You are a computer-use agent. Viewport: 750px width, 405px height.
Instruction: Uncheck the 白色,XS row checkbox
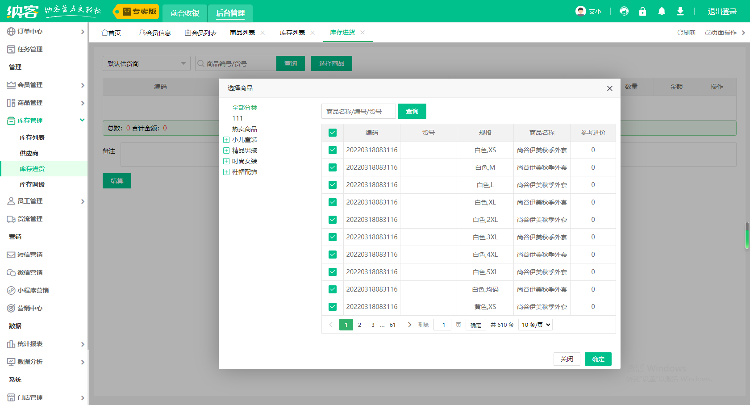coord(333,150)
